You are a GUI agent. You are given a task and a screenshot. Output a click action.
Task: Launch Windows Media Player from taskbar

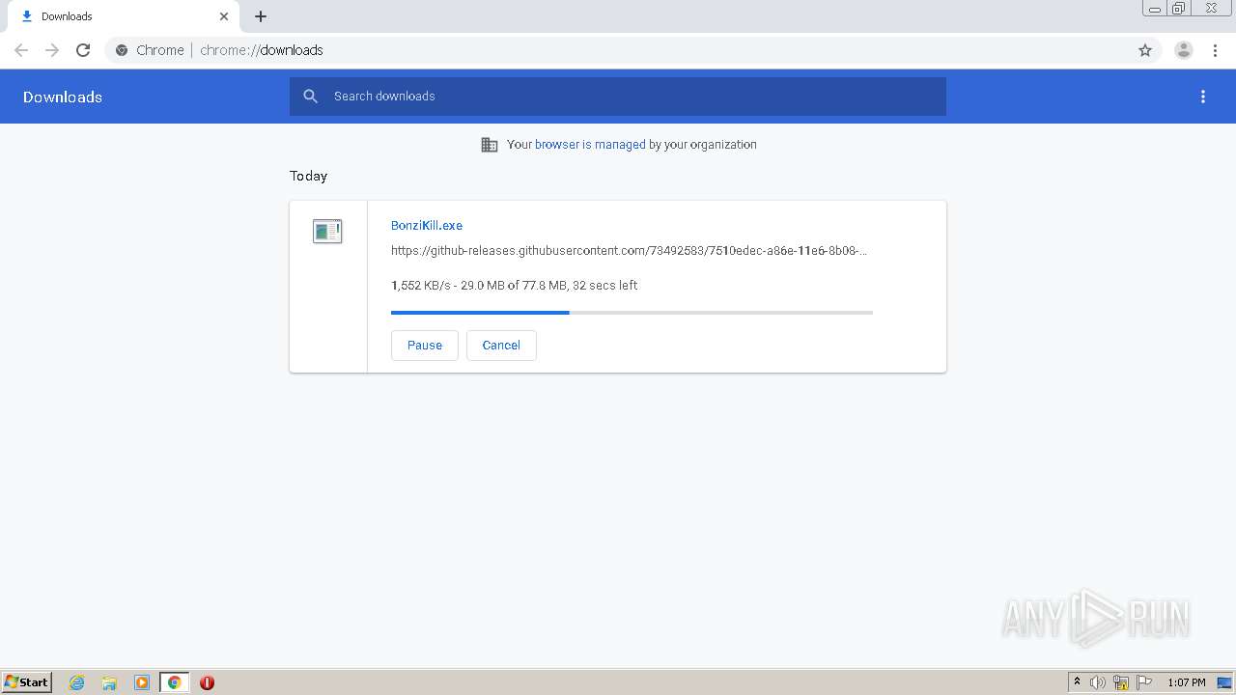point(142,682)
